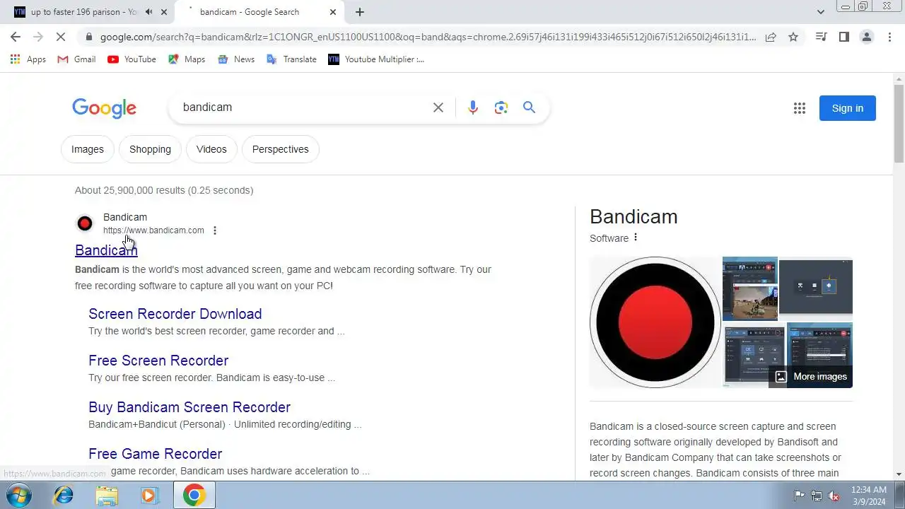The image size is (905, 509).
Task: Open the media control toolbar icon
Action: point(821,37)
